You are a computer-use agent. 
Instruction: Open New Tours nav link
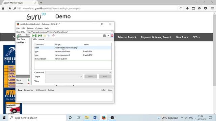point(182,37)
